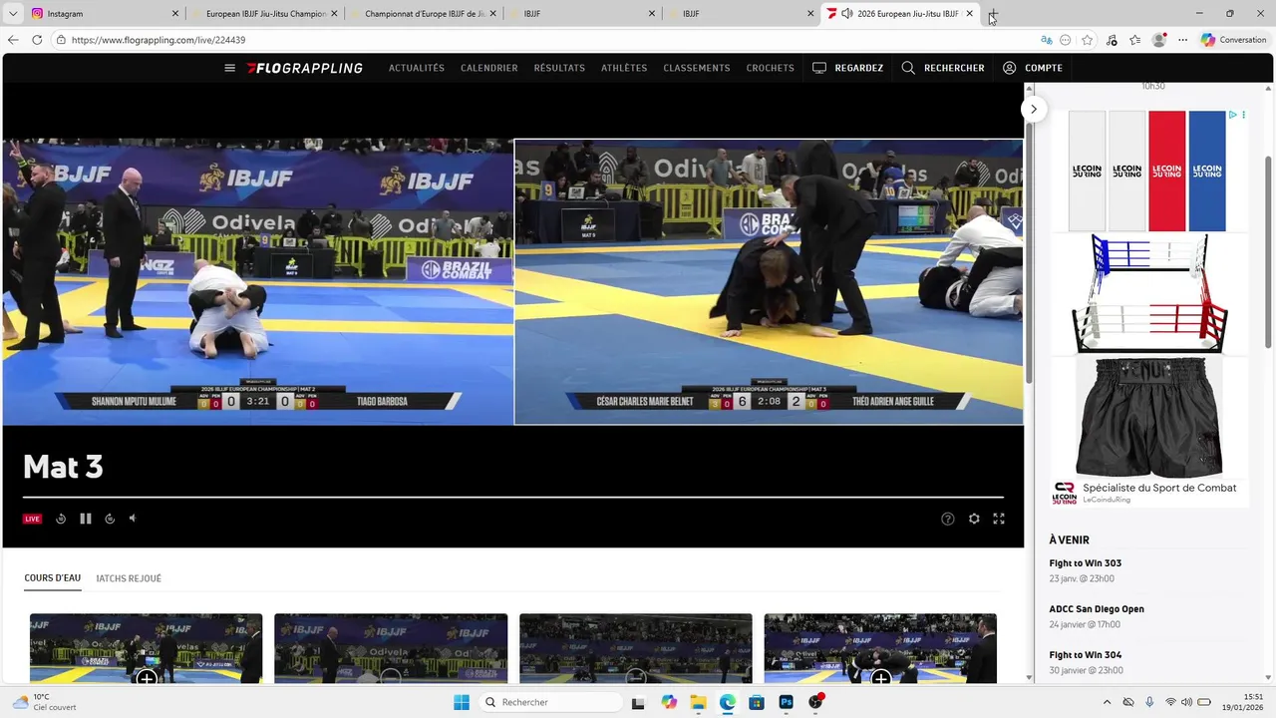Open the third stream thumbnail
The image size is (1276, 718).
[x=636, y=648]
